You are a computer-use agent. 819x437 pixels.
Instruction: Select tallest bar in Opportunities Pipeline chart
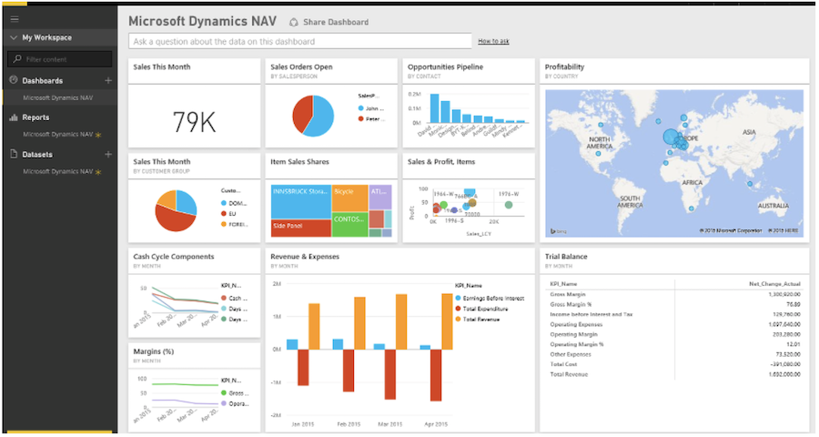434,108
